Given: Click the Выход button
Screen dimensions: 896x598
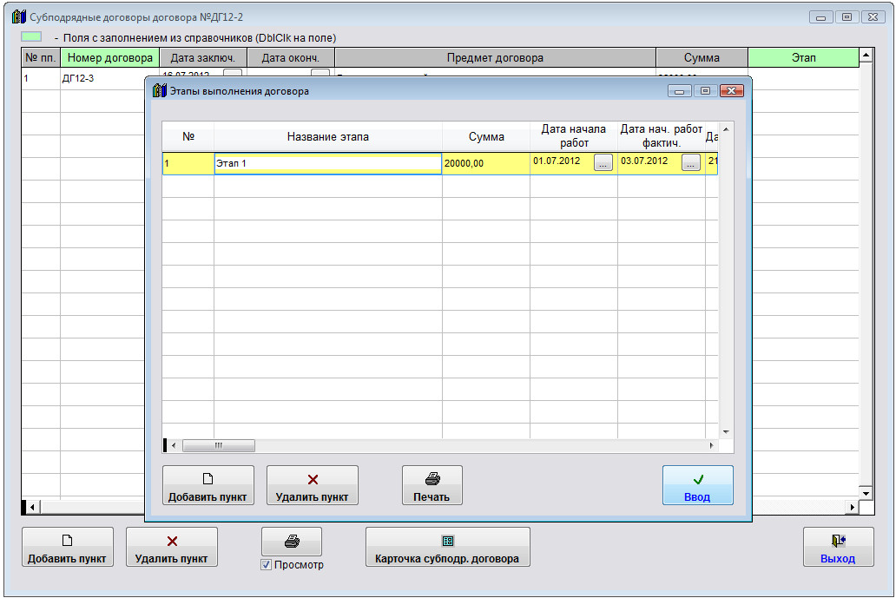Looking at the screenshot, I should coord(839,547).
